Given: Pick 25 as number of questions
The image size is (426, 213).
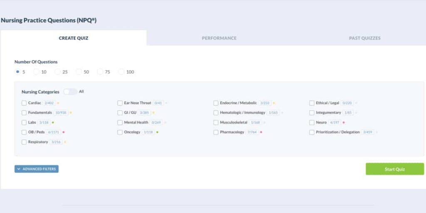Looking at the screenshot, I should click(57, 72).
